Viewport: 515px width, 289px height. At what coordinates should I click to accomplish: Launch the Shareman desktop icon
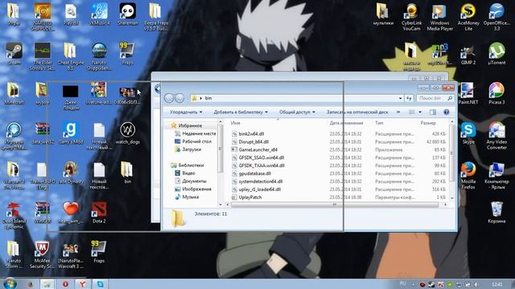(127, 14)
